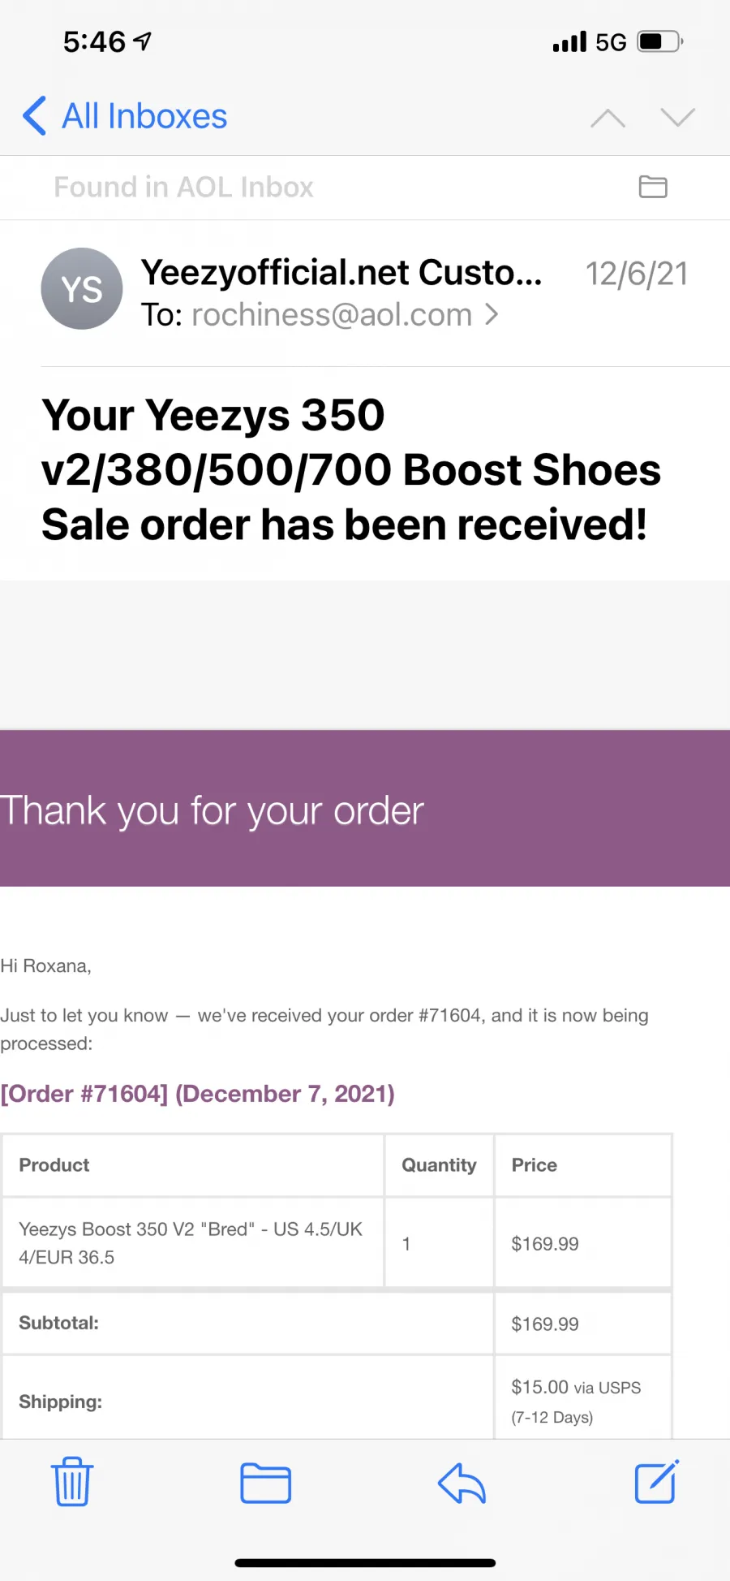The height and width of the screenshot is (1581, 730).
Task: Tap the YS sender avatar
Action: pos(82,288)
